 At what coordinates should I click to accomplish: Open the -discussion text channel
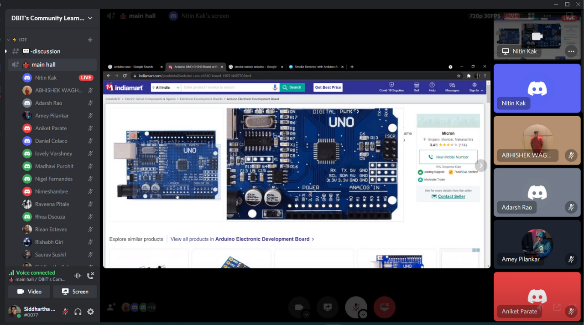point(52,51)
